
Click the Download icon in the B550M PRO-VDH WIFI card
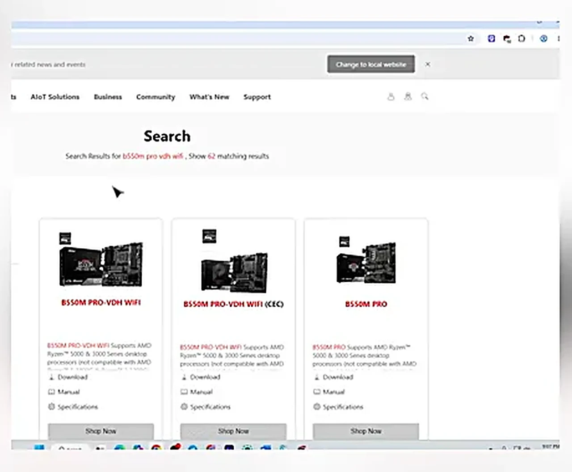51,377
